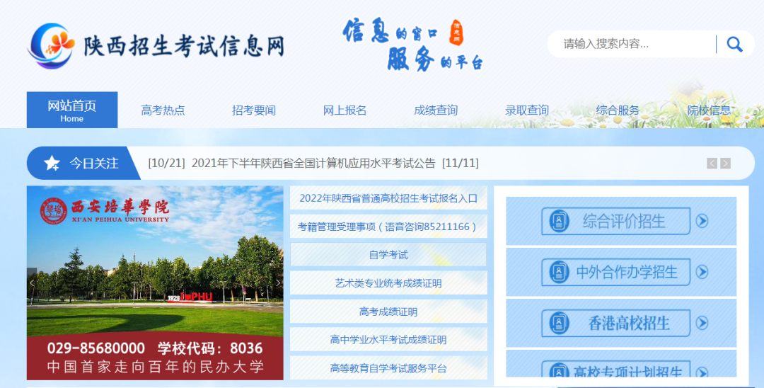Open 网站首页 Home tab
This screenshot has width=764, height=388.
tap(72, 110)
